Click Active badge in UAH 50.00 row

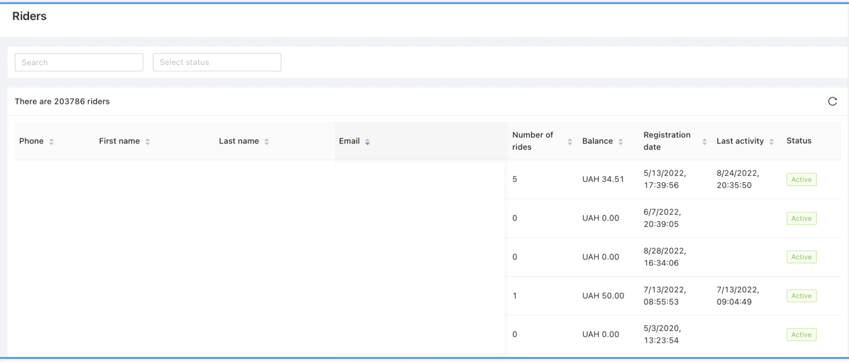pyautogui.click(x=801, y=296)
